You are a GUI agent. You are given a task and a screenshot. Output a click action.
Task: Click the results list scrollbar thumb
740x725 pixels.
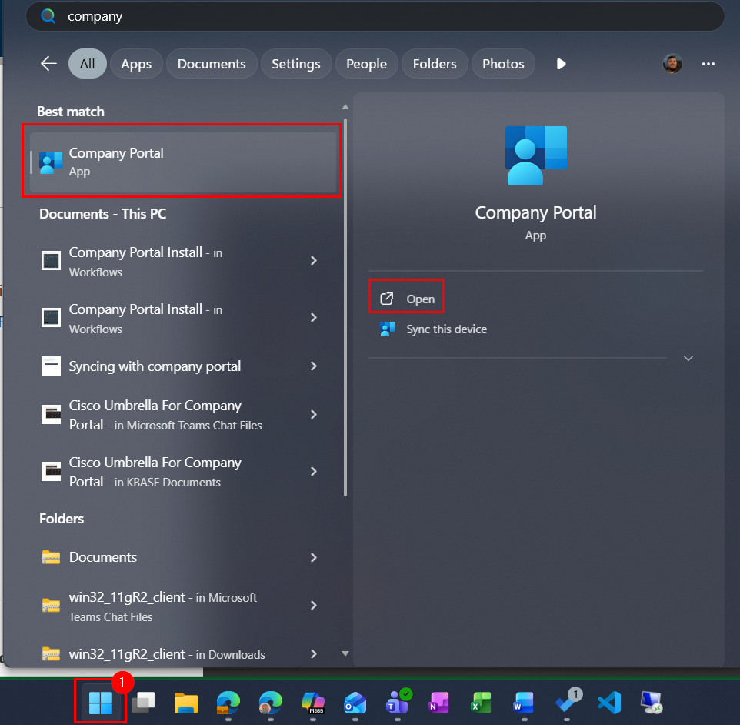click(x=345, y=307)
